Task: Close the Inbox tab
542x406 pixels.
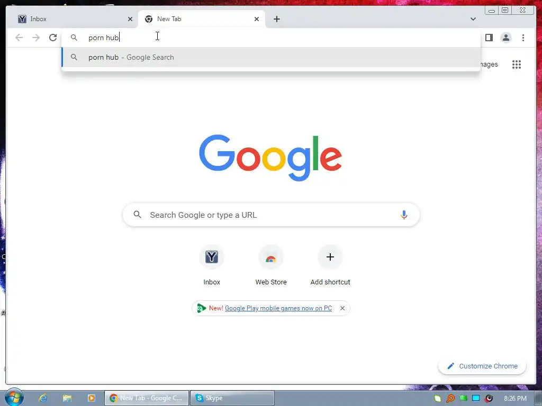Action: point(130,19)
